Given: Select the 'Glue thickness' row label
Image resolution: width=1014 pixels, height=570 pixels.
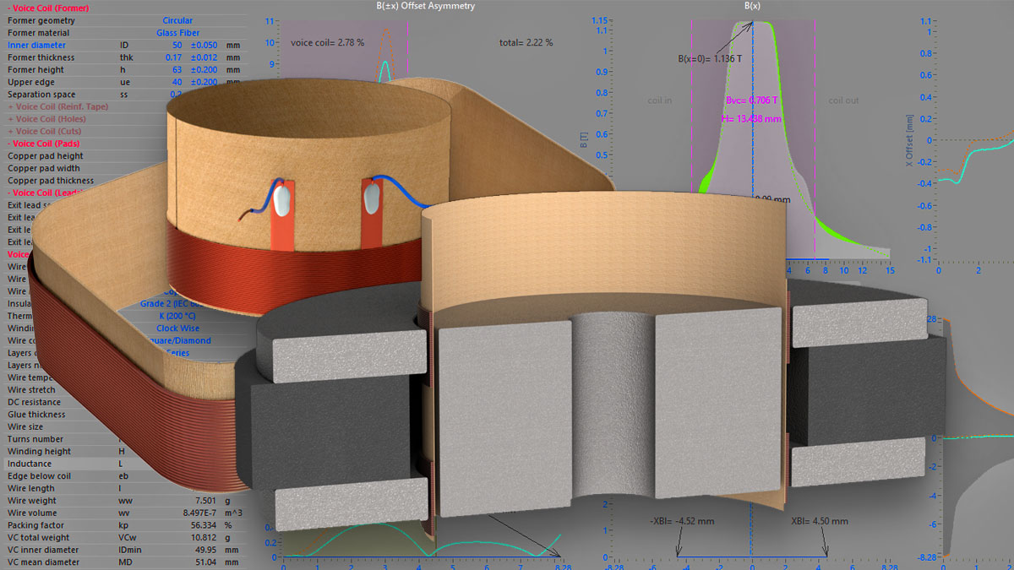Looking at the screenshot, I should pyautogui.click(x=36, y=415).
